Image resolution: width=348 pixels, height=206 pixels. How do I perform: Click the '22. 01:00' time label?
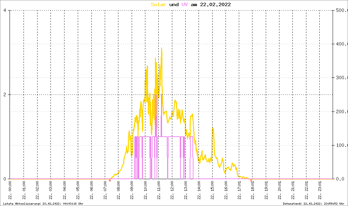pos(24,190)
